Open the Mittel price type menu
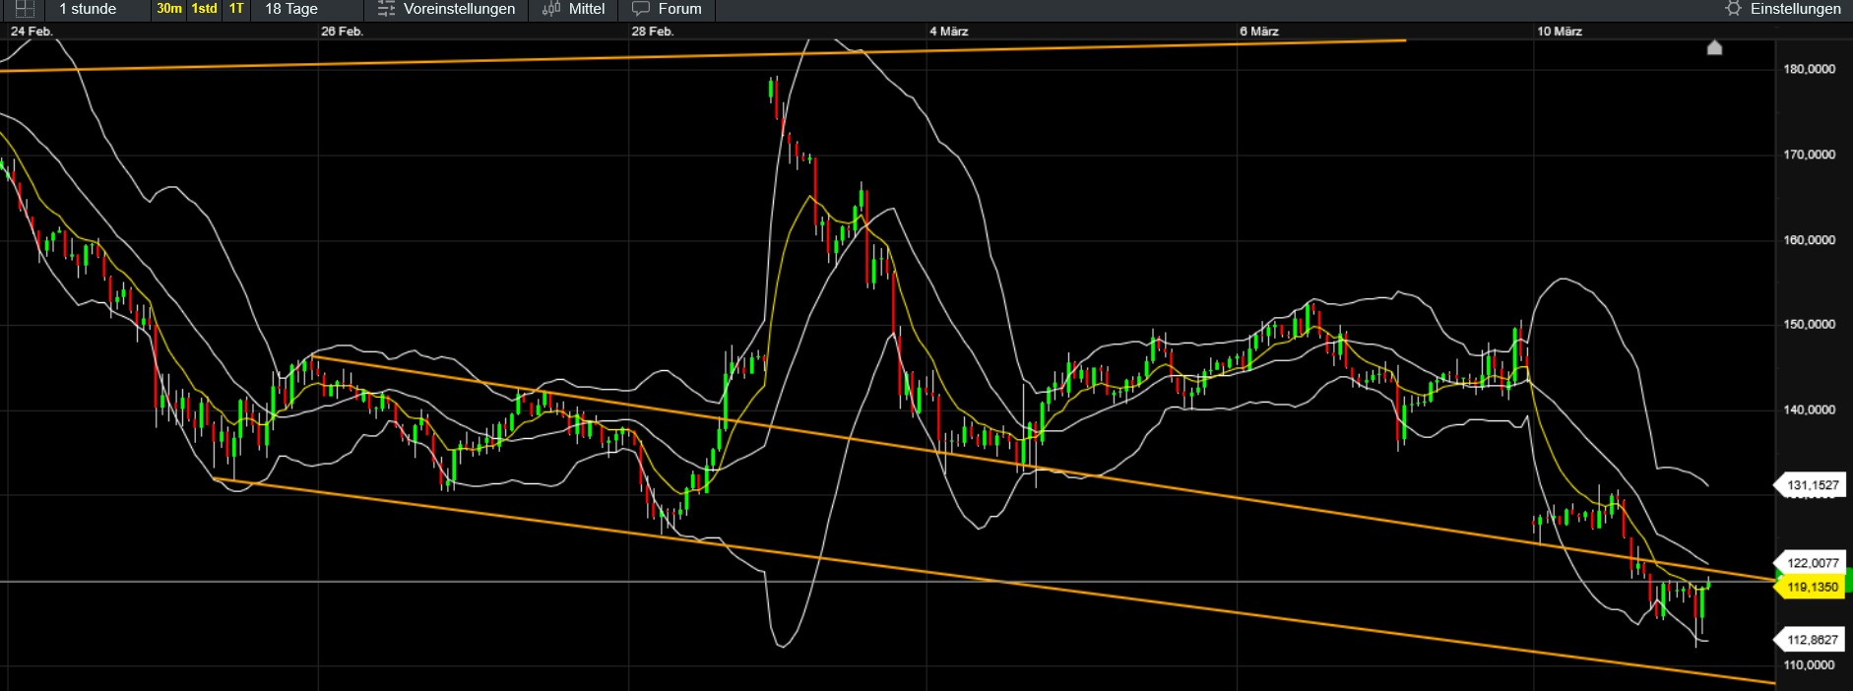1853x691 pixels. pos(574,9)
